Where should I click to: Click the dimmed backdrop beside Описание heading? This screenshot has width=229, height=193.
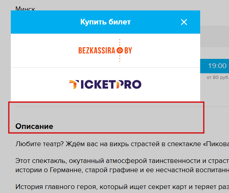coord(129,127)
